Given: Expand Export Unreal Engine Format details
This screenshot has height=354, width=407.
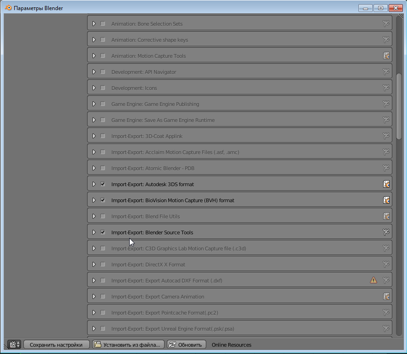Looking at the screenshot, I should click(94, 328).
